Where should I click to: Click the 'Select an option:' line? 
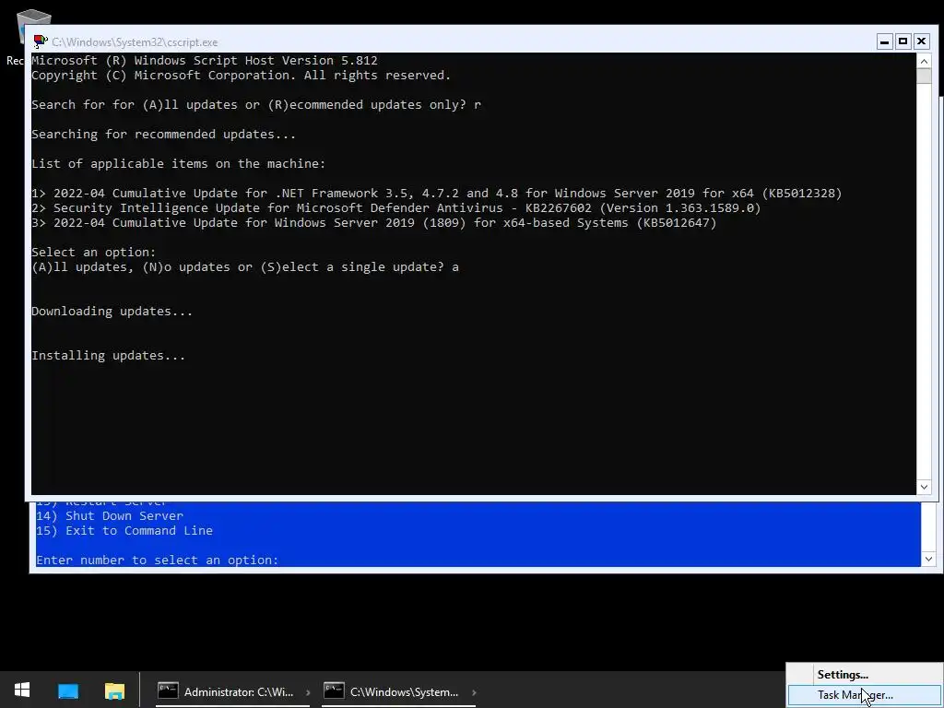click(93, 253)
